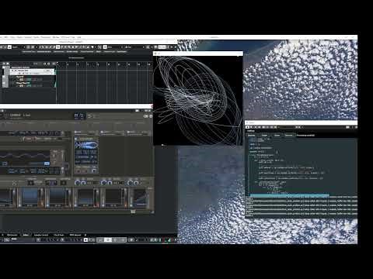Select the highlighted first track in Cubase track list
Image resolution: width=373 pixels, height=279 pixels.
click(33, 71)
